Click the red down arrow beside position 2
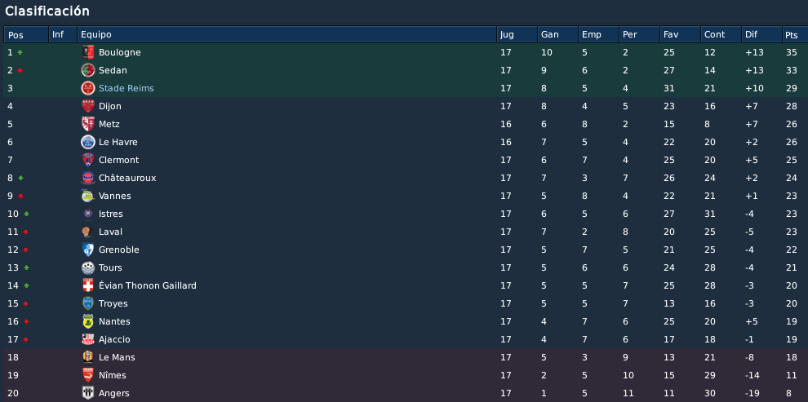Screen dimensions: 808x402 [x=20, y=70]
